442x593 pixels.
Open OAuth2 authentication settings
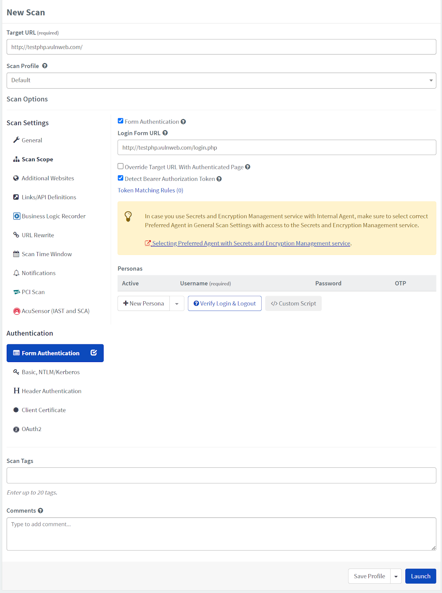pos(31,429)
